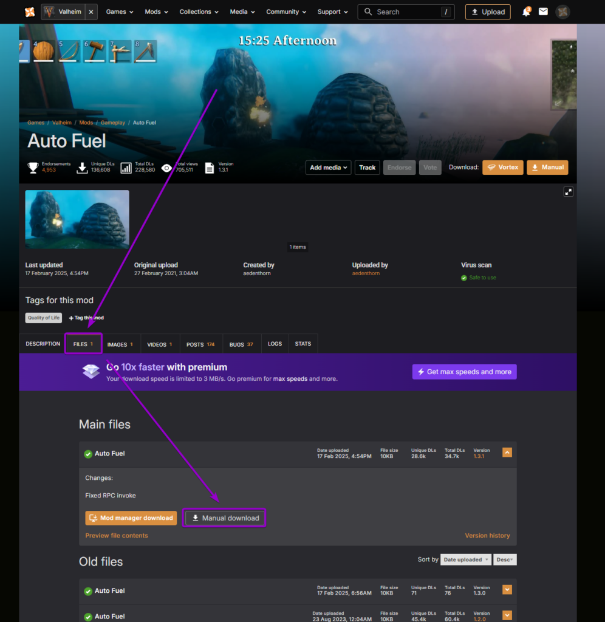Image resolution: width=605 pixels, height=622 pixels.
Task: Select the Valheim game chip
Action: (63, 12)
